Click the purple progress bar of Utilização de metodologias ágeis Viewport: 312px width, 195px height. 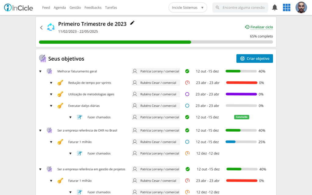[x=241, y=94]
